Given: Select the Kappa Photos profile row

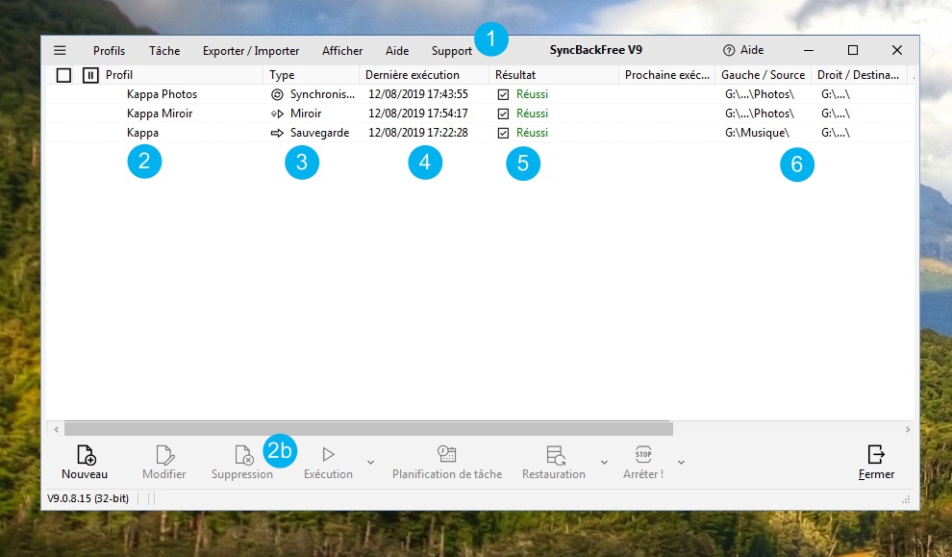Looking at the screenshot, I should click(480, 94).
